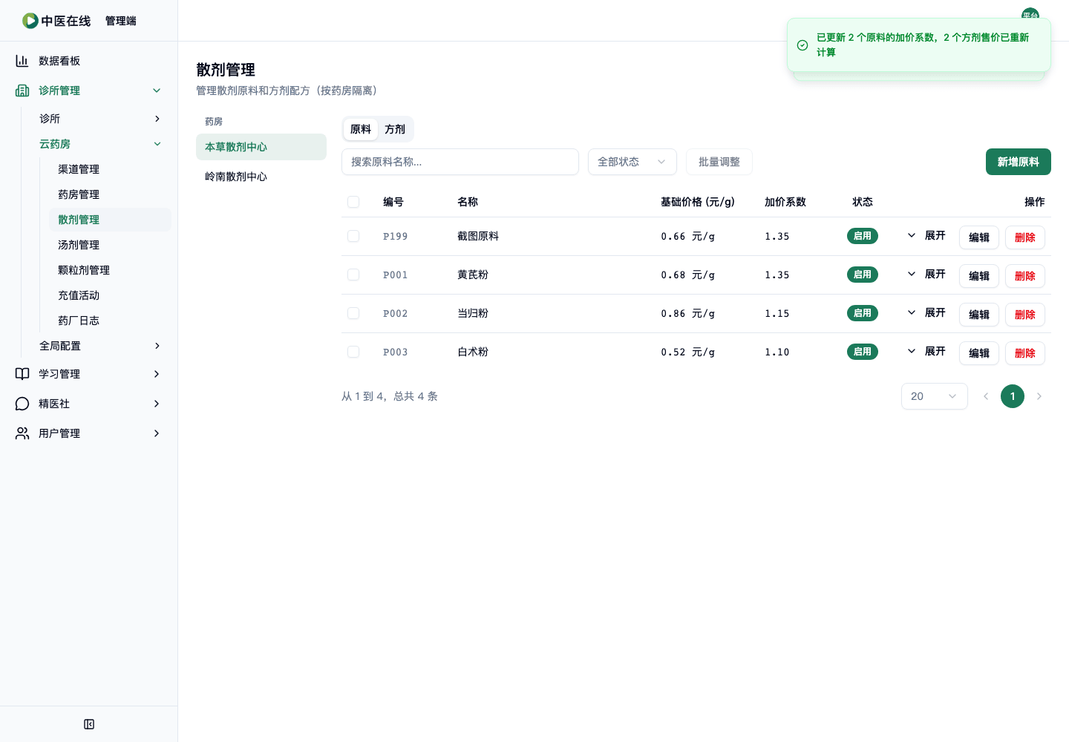
Task: Click the 数据看板 bar chart icon
Action: click(22, 61)
